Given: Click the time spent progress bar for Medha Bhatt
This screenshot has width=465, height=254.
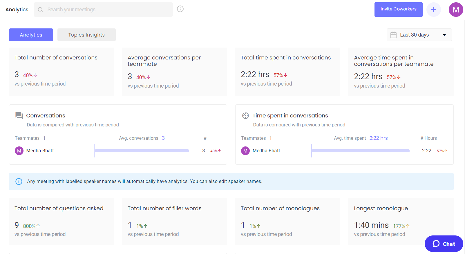Looking at the screenshot, I should [x=361, y=151].
